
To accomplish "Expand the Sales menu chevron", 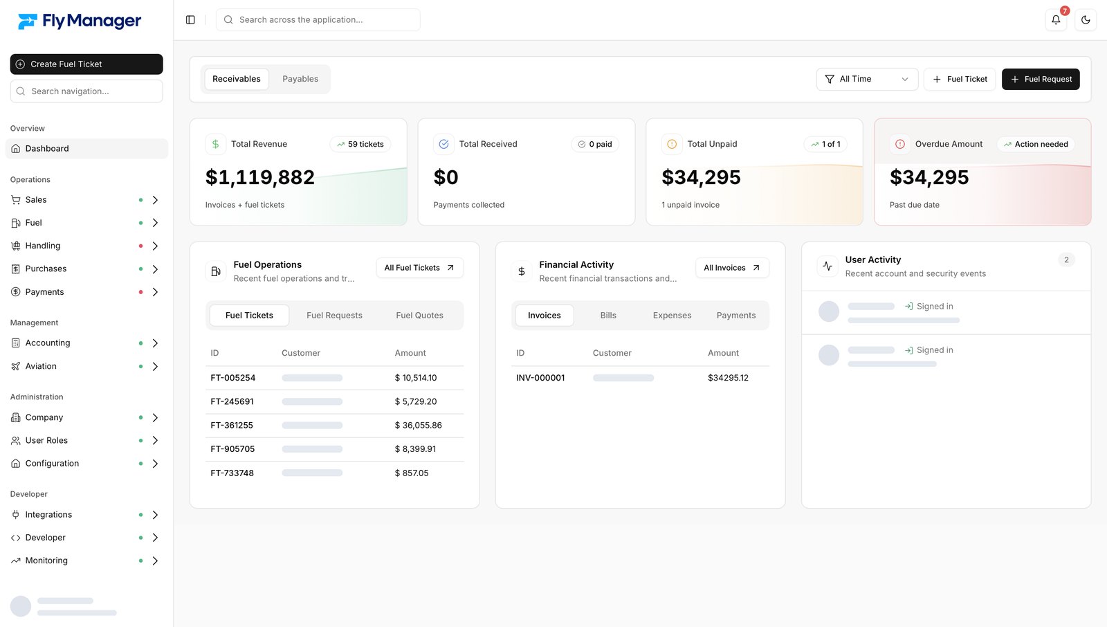I will pos(155,200).
